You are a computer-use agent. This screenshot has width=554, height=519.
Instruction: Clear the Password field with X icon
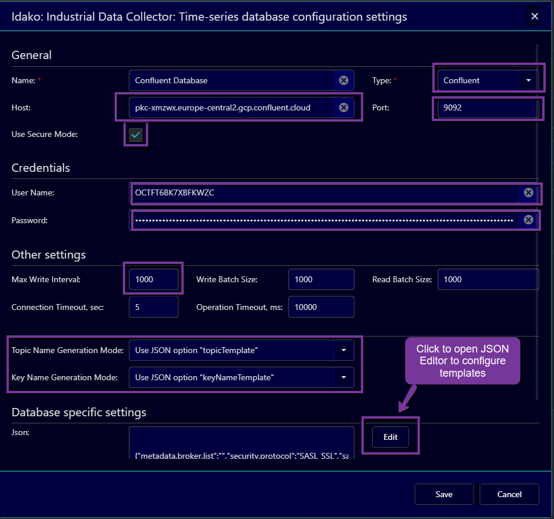pyautogui.click(x=529, y=220)
